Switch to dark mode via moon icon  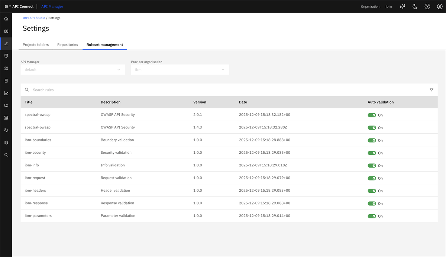415,6
